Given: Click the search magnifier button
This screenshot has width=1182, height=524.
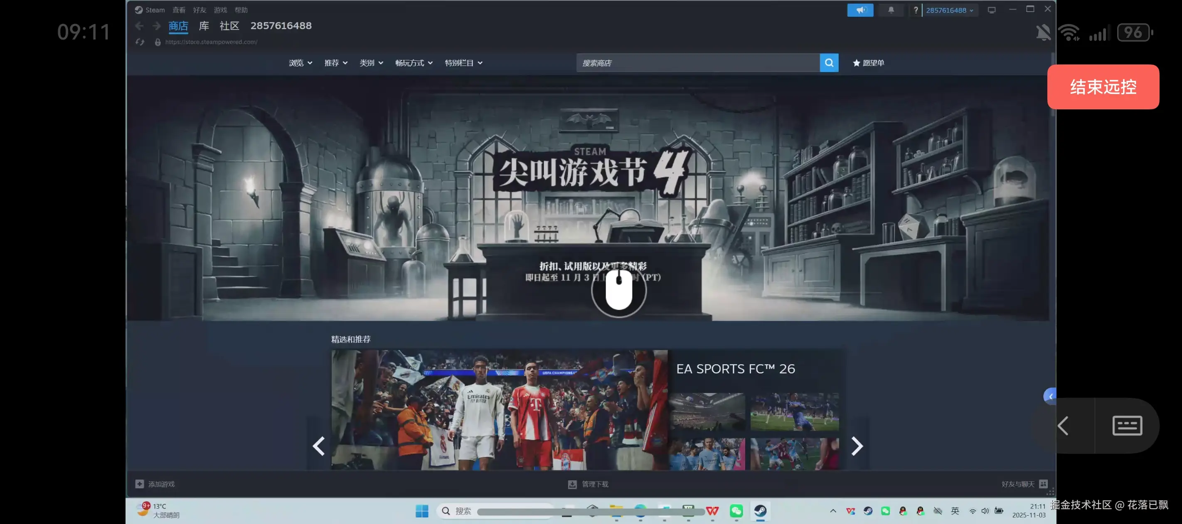Looking at the screenshot, I should [829, 63].
